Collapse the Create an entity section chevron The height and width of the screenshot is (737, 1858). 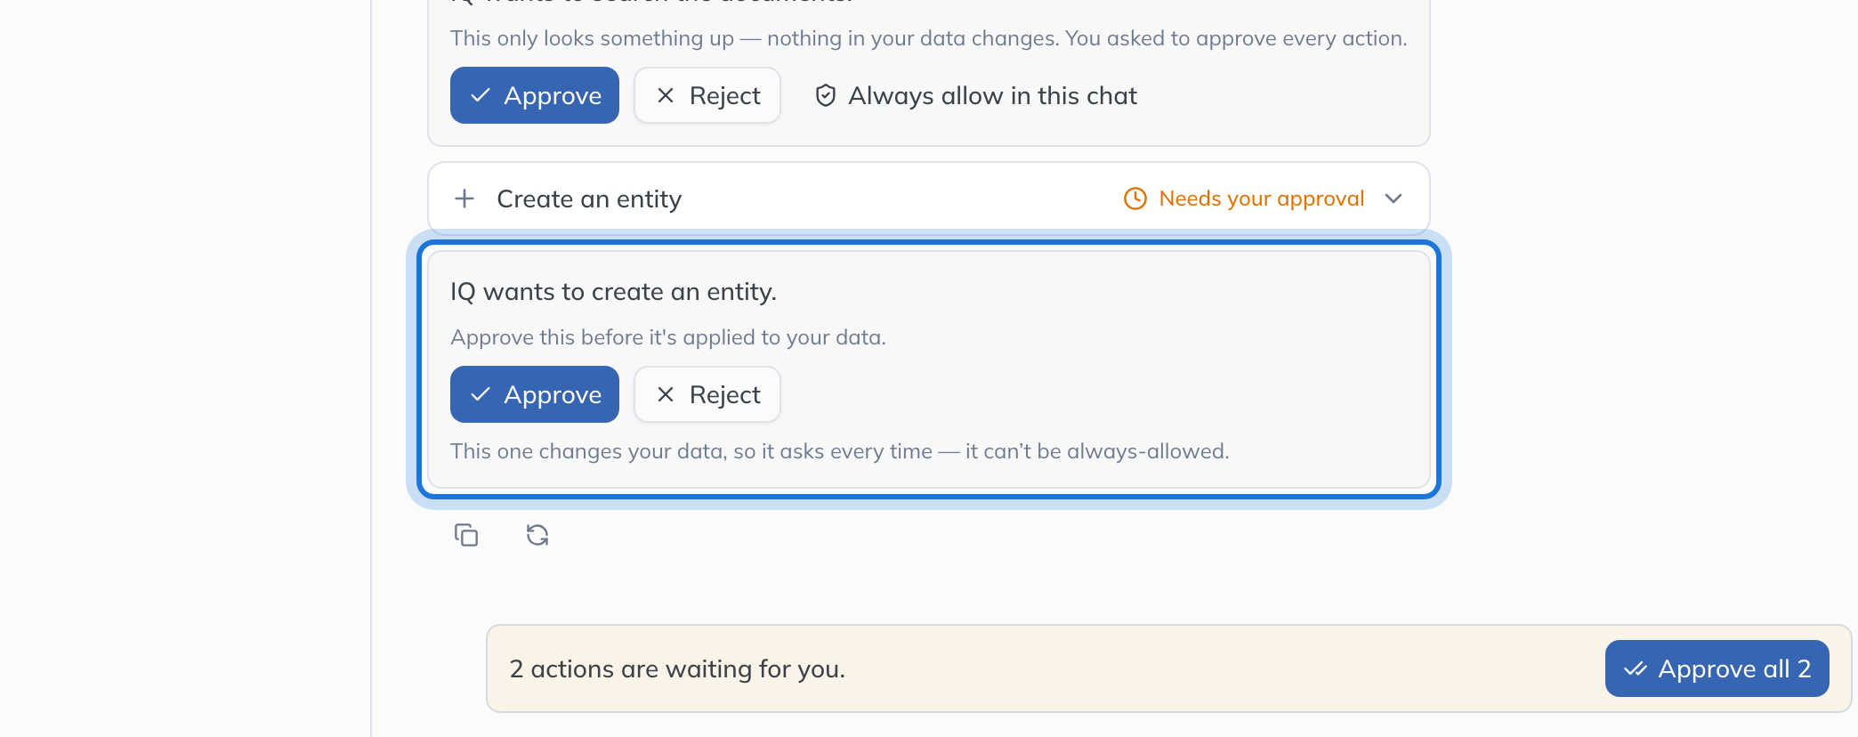point(1393,198)
